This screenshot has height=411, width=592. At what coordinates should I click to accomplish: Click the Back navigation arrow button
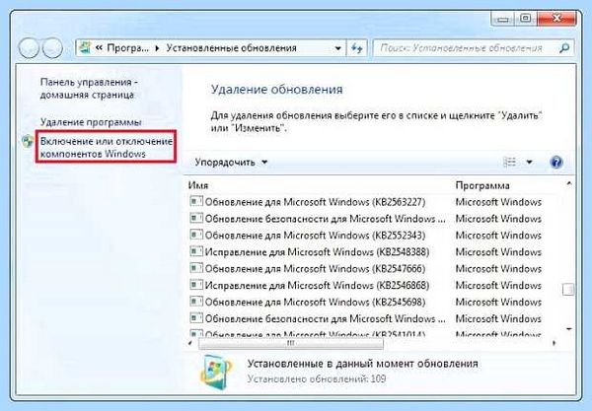(29, 48)
